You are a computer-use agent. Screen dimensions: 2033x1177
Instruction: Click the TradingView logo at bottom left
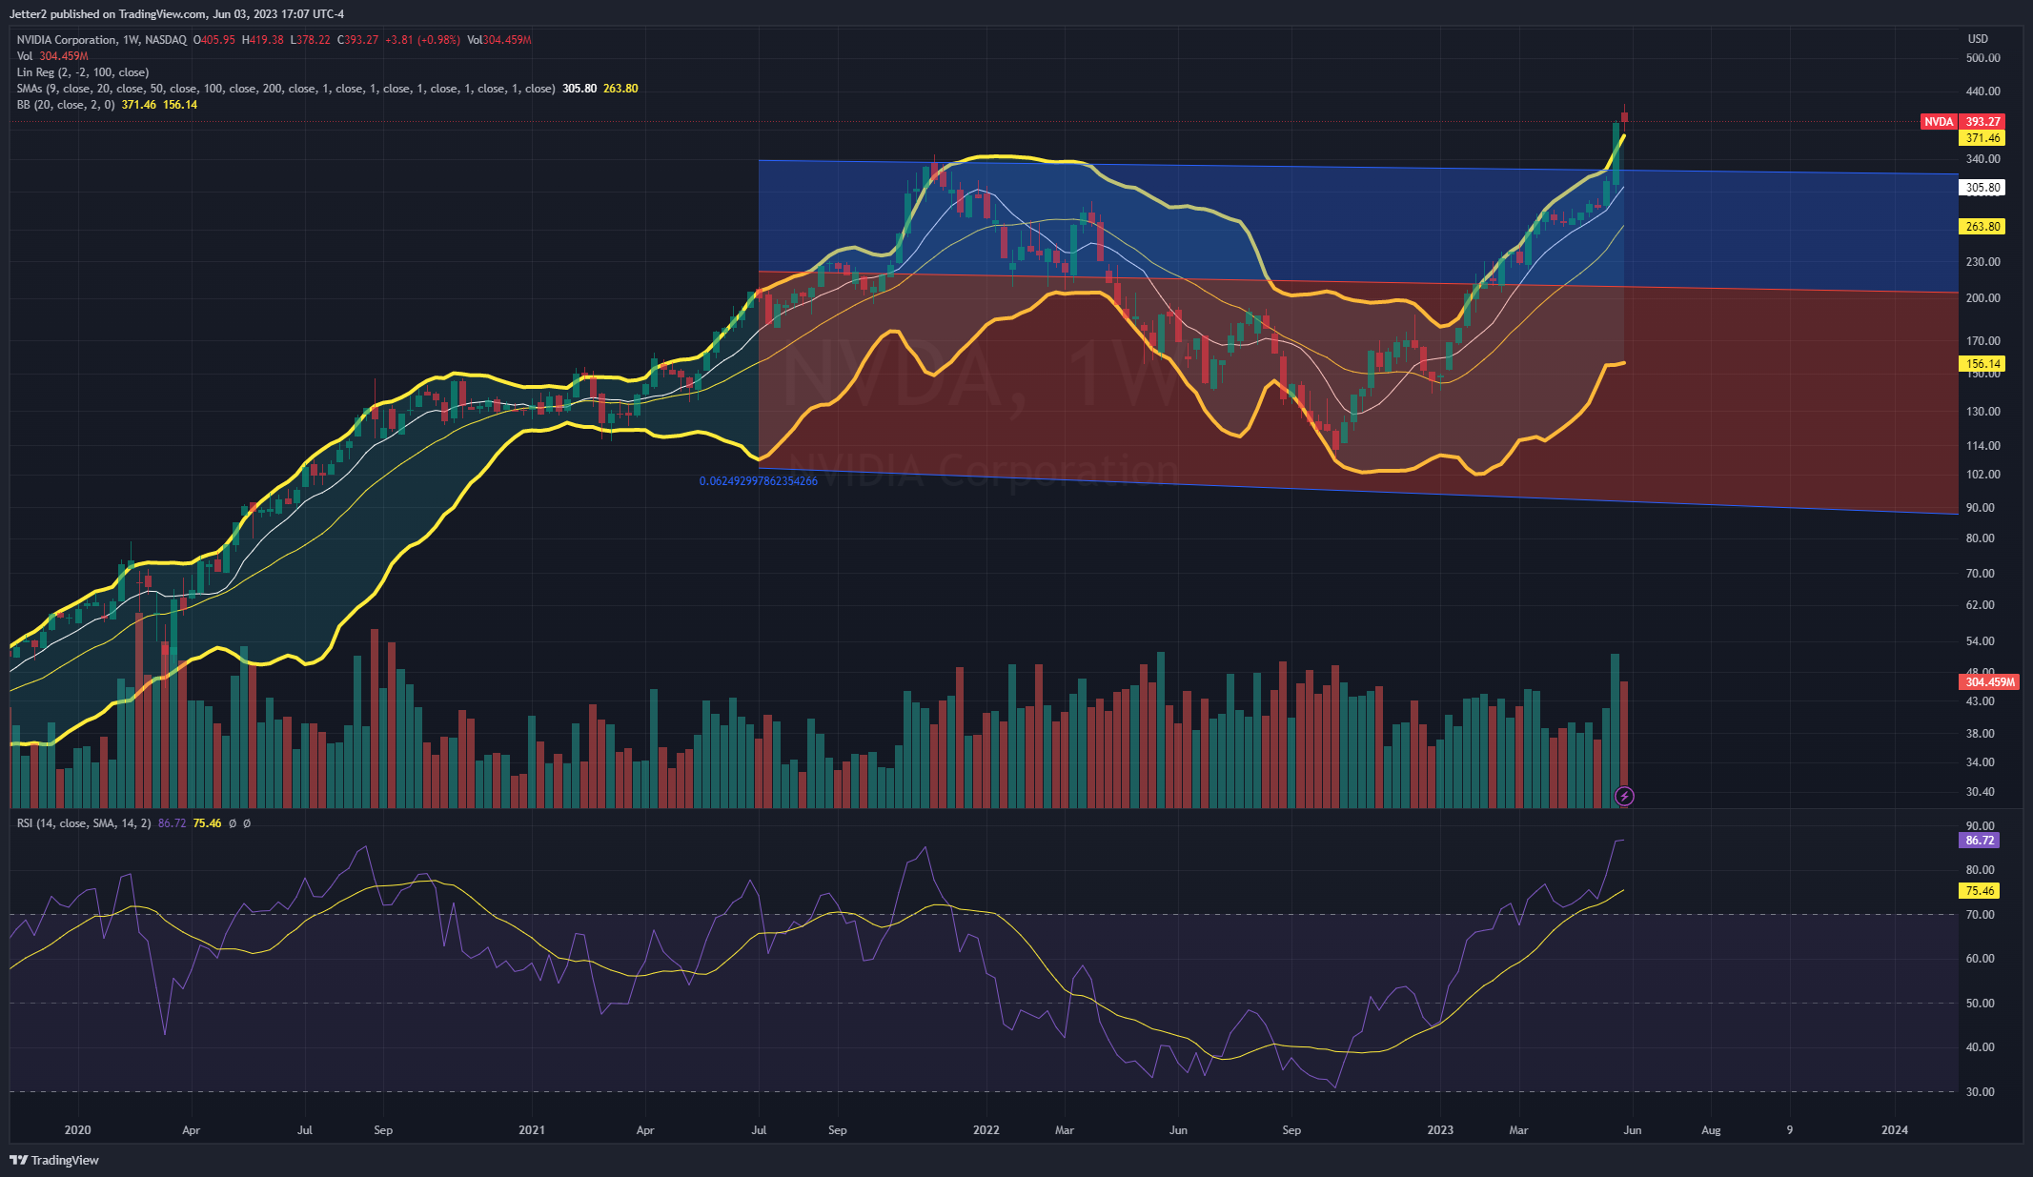click(54, 1160)
